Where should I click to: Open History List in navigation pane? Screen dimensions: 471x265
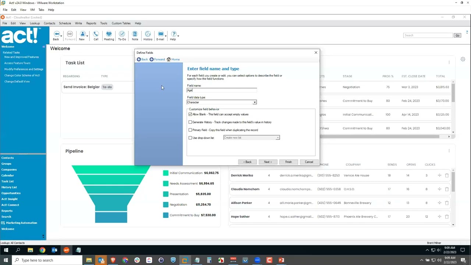[9, 187]
